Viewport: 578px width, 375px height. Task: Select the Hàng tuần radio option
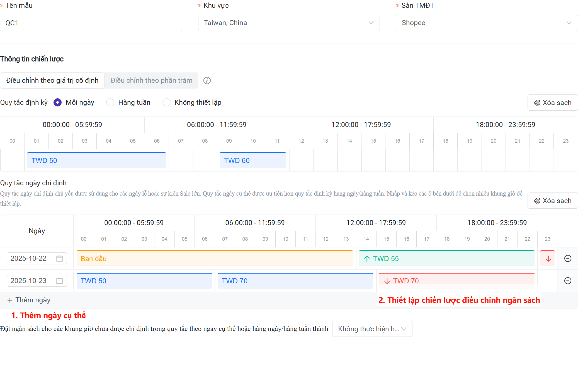[x=110, y=103]
